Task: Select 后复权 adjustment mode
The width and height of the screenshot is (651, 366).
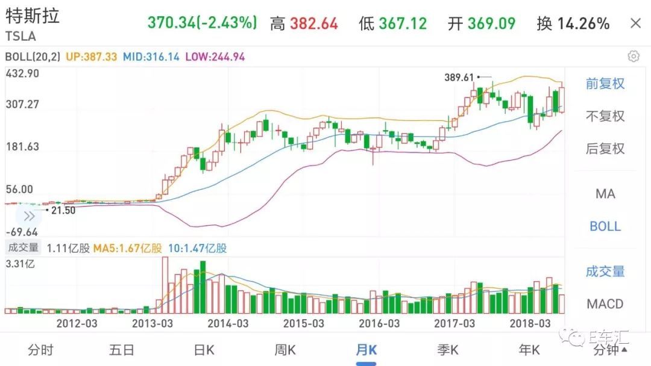Action: pos(605,149)
